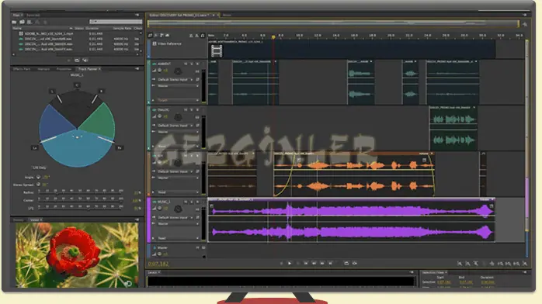Image resolution: width=542 pixels, height=304 pixels.
Task: Switch to the Effects Rack tab
Action: click(22, 69)
